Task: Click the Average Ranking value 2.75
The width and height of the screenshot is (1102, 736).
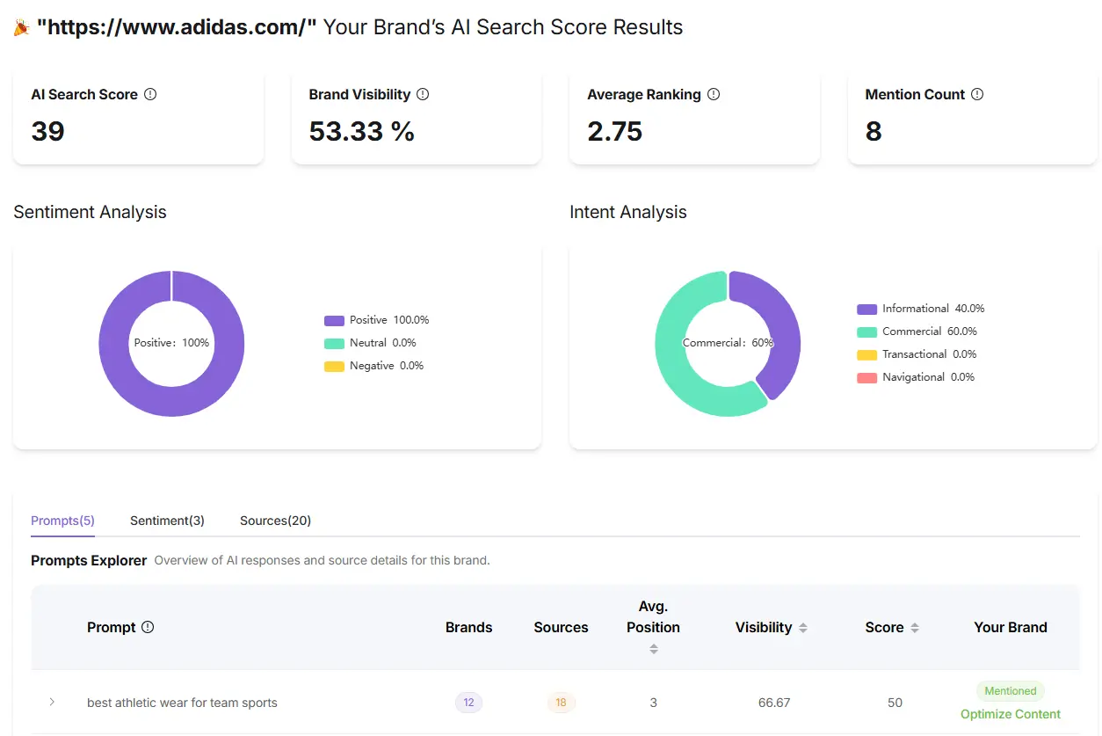Action: (x=615, y=131)
